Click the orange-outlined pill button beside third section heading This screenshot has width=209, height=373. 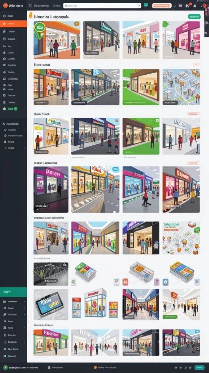193,114
